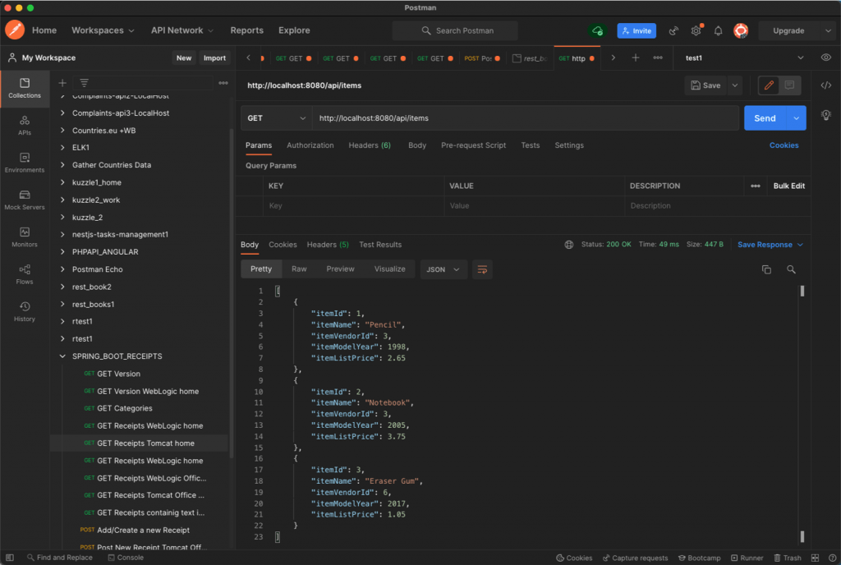Switch to request Headers (6) tab

click(x=370, y=145)
